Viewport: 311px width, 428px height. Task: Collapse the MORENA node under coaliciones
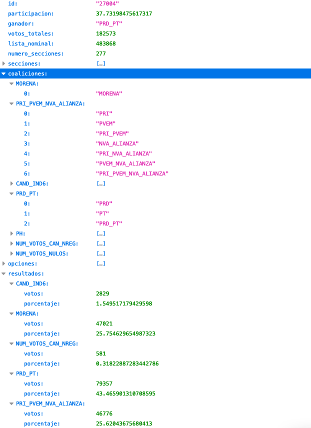click(x=11, y=84)
